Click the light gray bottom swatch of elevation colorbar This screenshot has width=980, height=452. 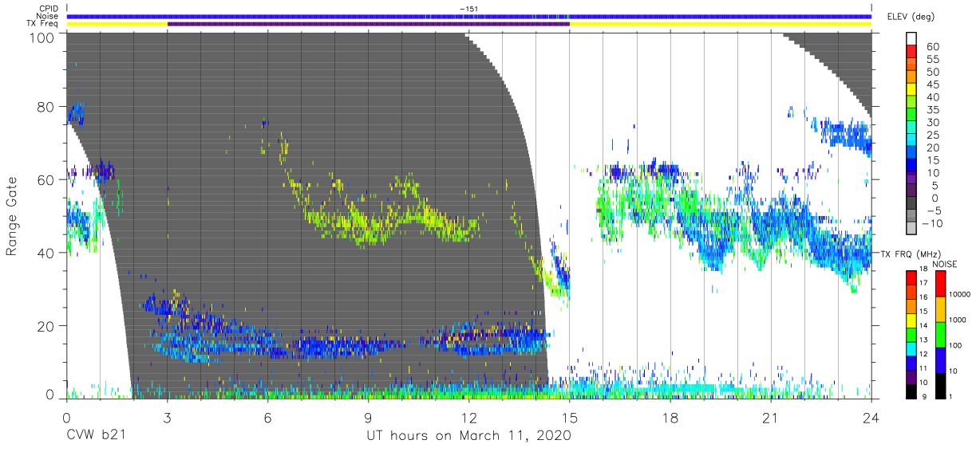[913, 229]
